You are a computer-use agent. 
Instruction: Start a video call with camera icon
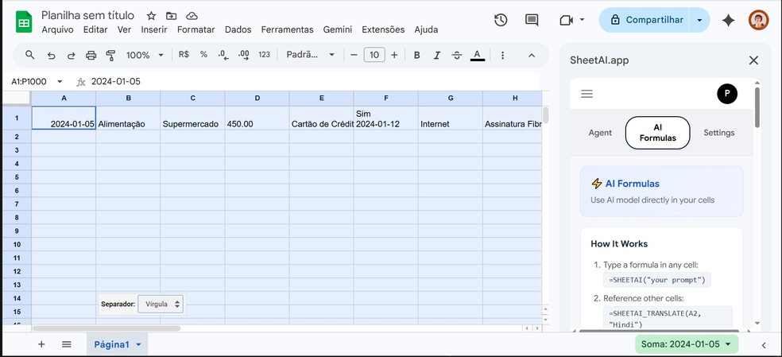(566, 20)
